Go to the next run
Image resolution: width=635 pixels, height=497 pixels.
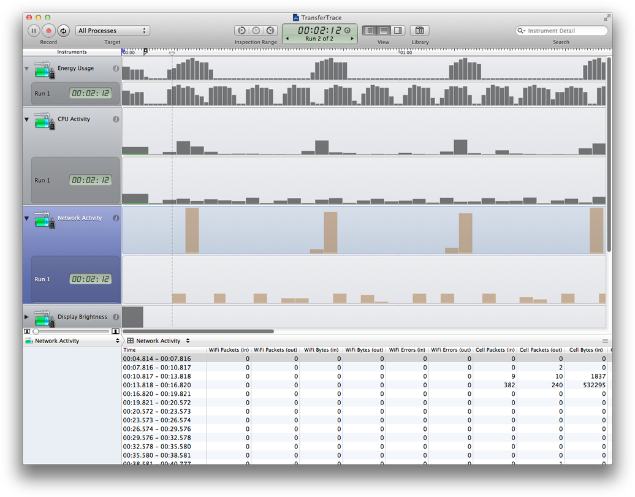point(352,39)
